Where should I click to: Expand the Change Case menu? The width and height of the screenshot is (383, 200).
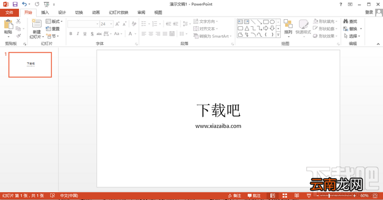(118, 34)
